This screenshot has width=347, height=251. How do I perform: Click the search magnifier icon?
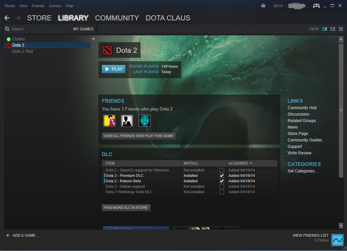[x=7, y=29]
